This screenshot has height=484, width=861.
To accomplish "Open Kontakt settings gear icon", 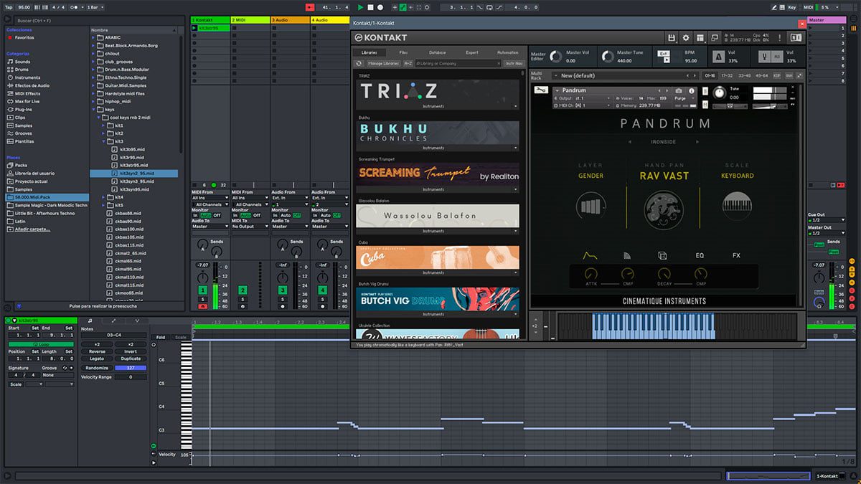I will 686,37.
